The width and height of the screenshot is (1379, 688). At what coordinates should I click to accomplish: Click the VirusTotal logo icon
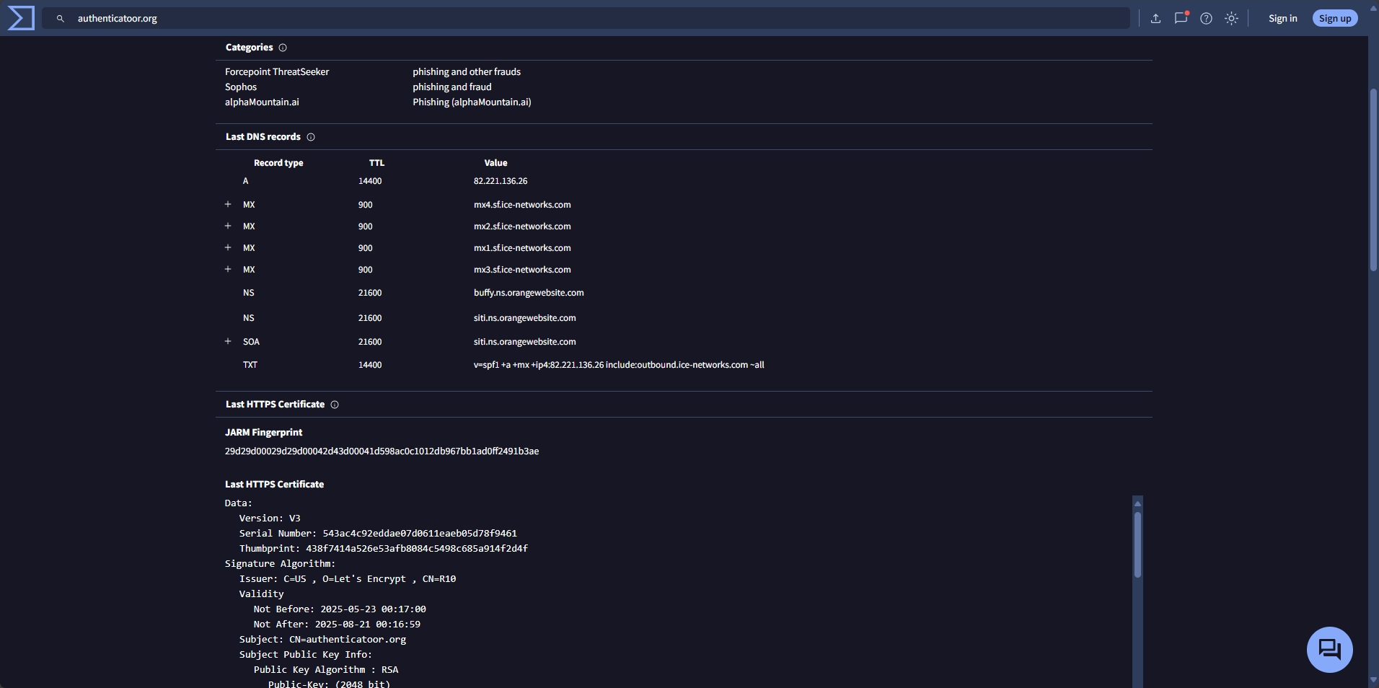coord(21,18)
